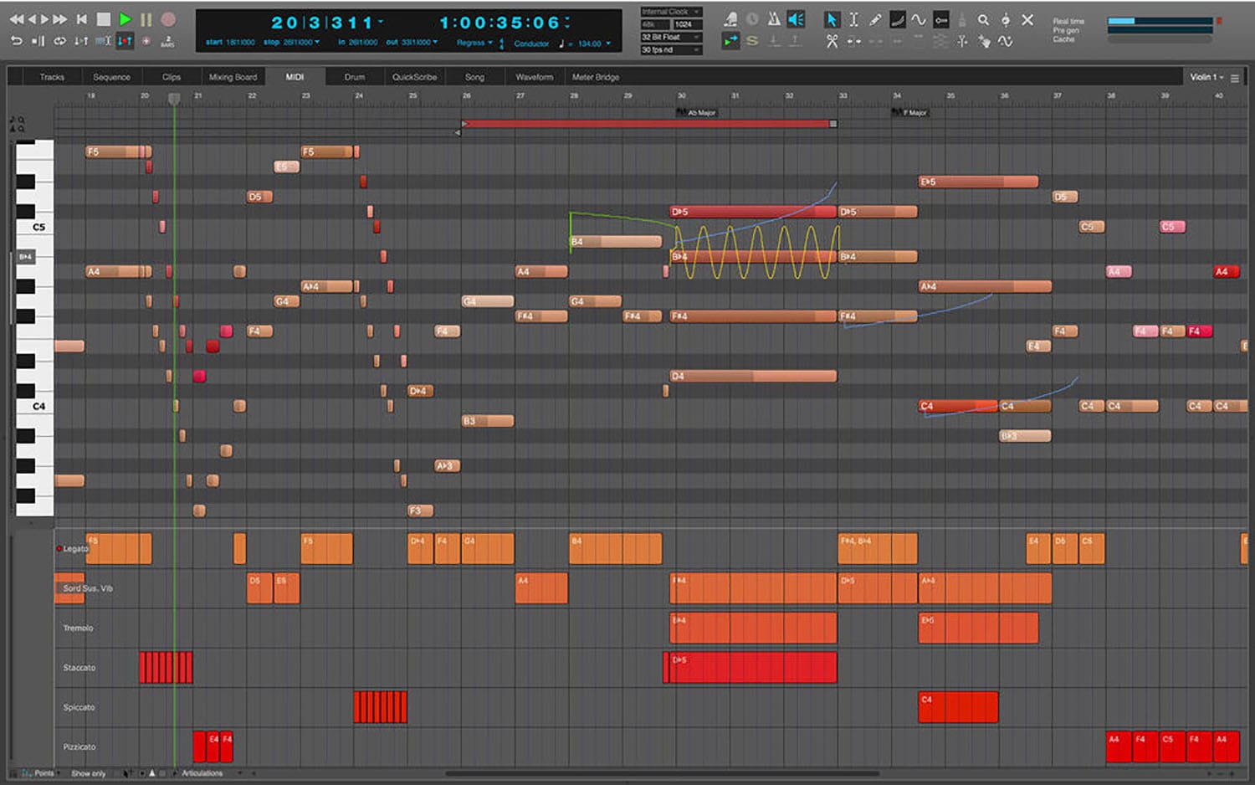The height and width of the screenshot is (785, 1255).
Task: Switch to the QuickScribe tab
Action: point(414,77)
